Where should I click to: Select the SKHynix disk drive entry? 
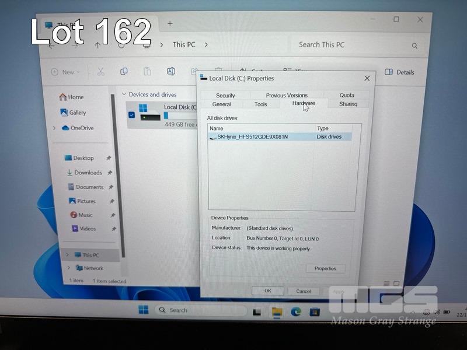(x=252, y=137)
